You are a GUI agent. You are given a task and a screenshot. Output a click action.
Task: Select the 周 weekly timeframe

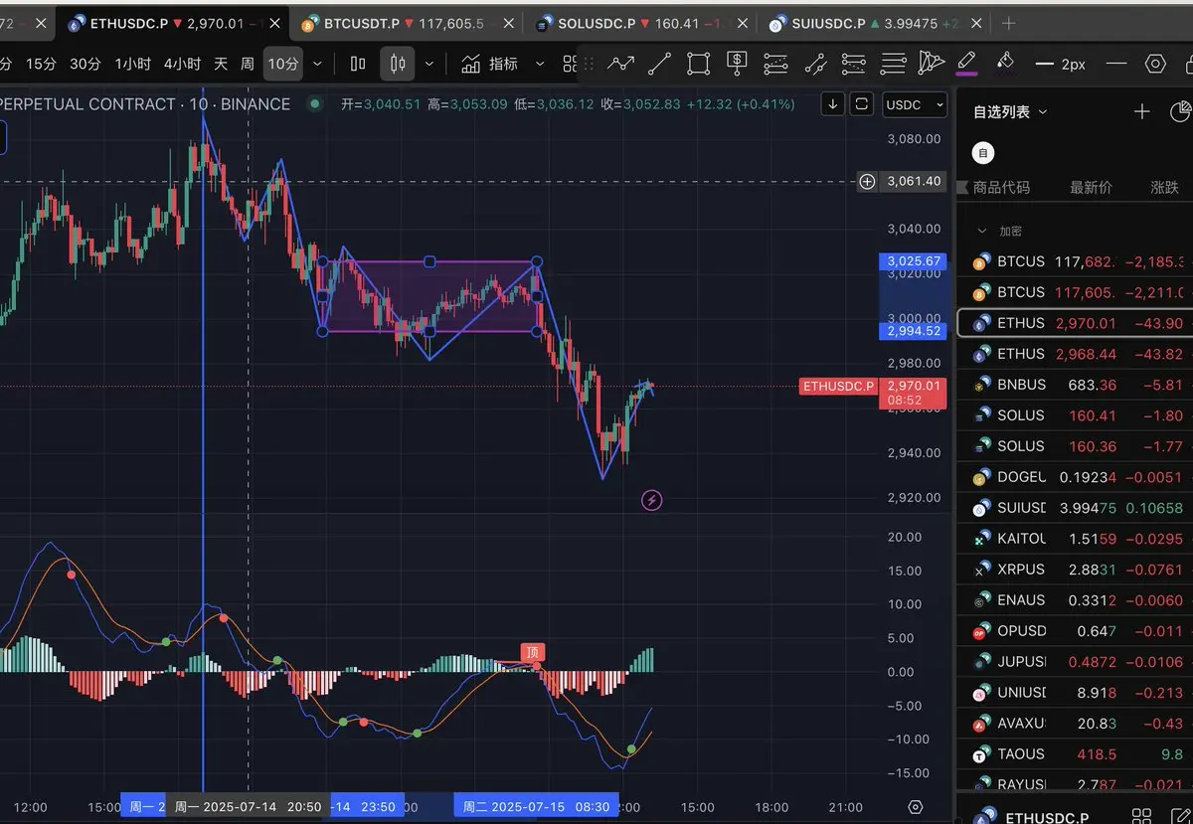tap(247, 64)
